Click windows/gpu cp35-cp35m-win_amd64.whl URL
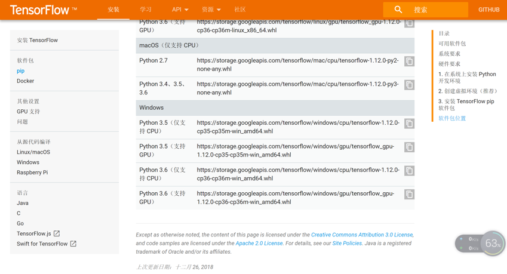507x274 pixels. tap(296, 150)
